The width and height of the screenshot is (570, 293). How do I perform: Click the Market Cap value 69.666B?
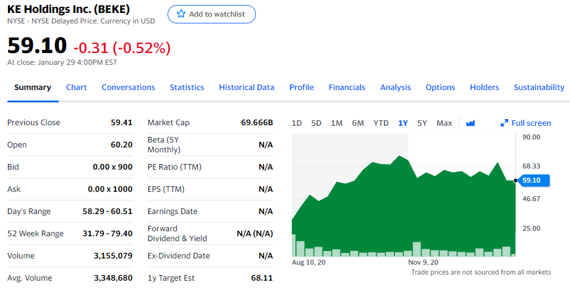coord(257,123)
